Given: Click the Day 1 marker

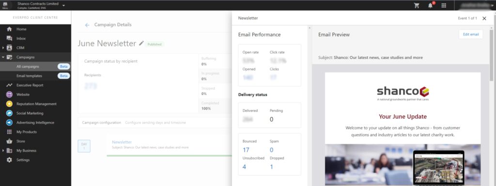Looking at the screenshot, I should coord(84,146).
